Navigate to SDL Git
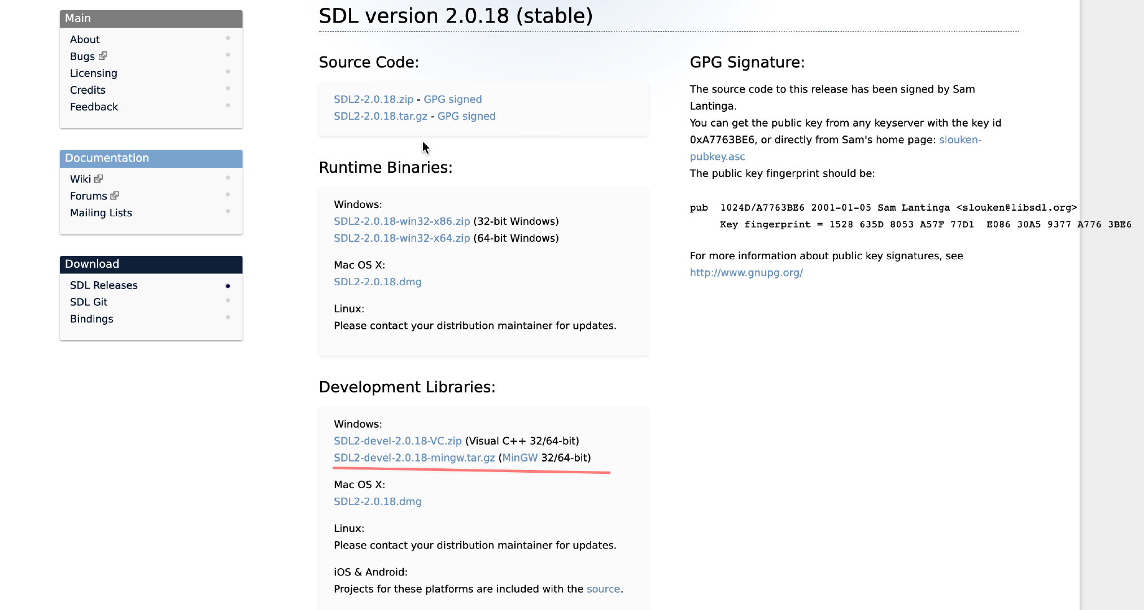The width and height of the screenshot is (1144, 610). (88, 302)
